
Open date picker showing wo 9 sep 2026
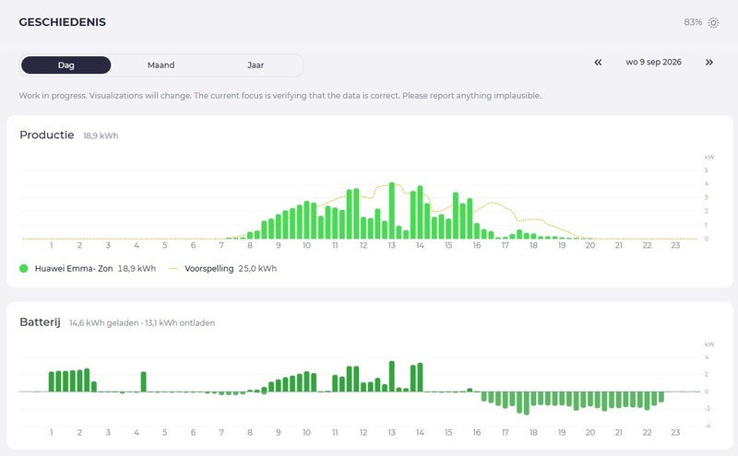[653, 62]
